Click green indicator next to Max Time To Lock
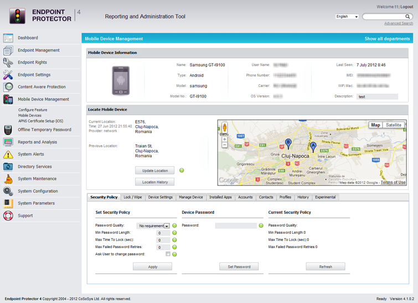The image size is (418, 303). point(174,240)
